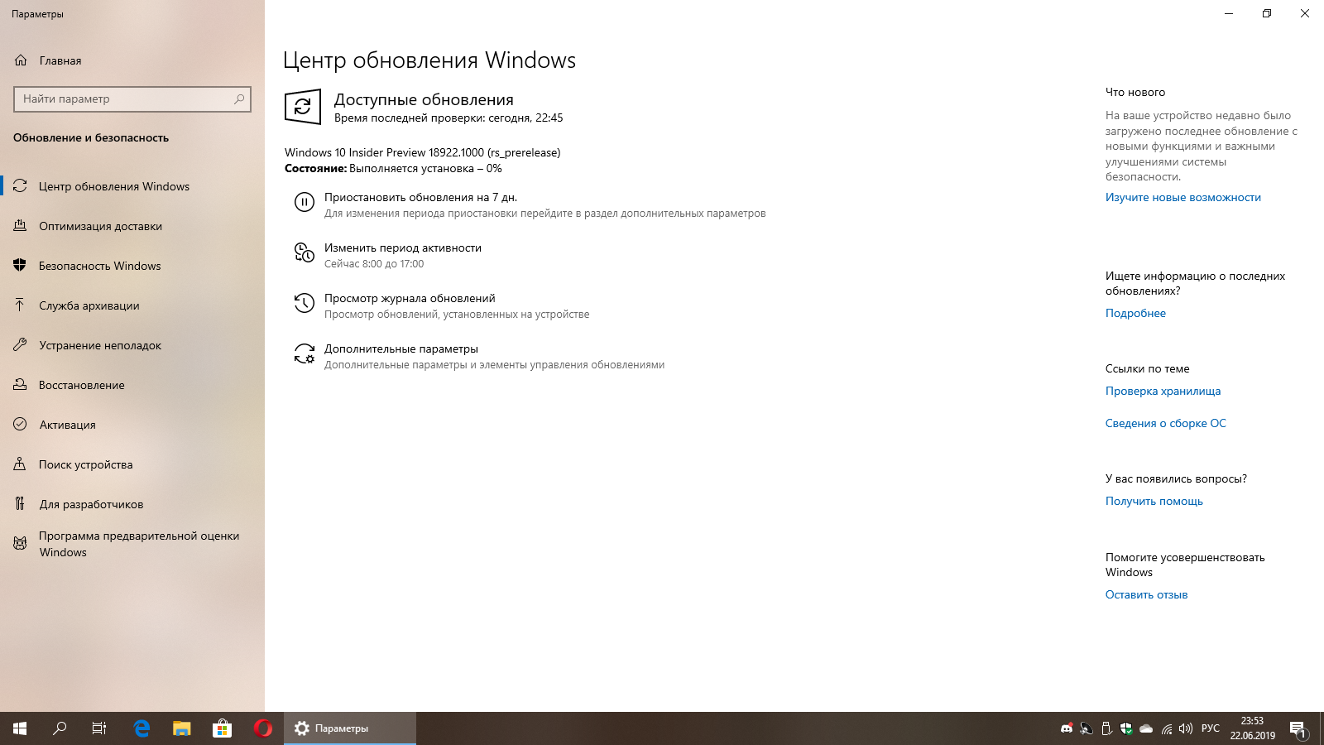Select Центр обновления Windows in the sidebar
This screenshot has height=745, width=1324.
click(132, 186)
